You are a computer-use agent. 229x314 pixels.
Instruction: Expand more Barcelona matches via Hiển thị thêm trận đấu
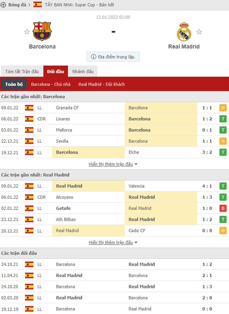pyautogui.click(x=113, y=164)
